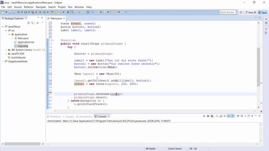Viewport: 269px width, 151px height.
Task: Close the Main.java editor tab
Action: (64, 18)
